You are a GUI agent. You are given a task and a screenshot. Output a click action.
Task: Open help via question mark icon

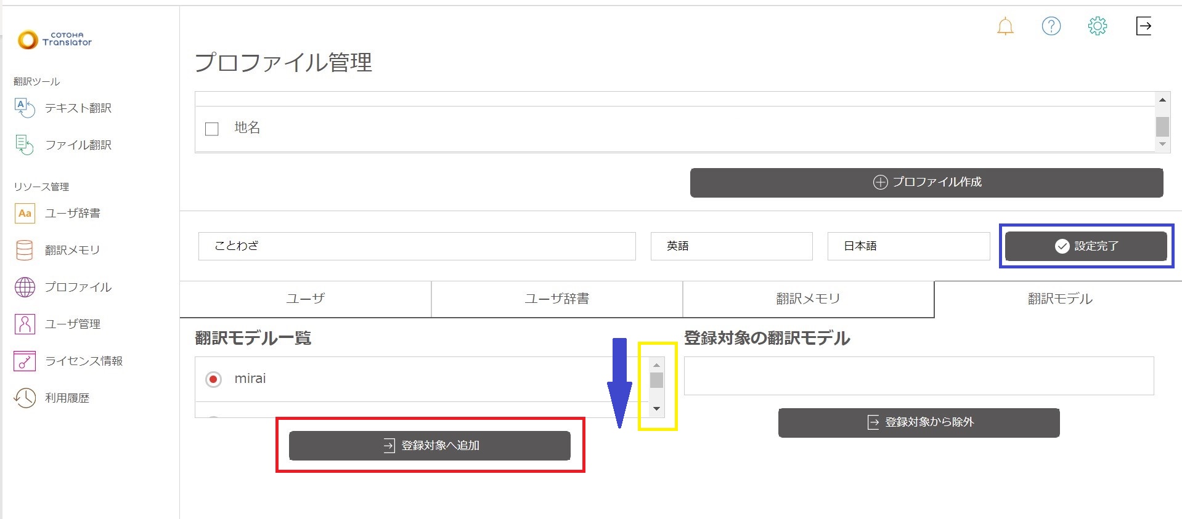pos(1051,26)
